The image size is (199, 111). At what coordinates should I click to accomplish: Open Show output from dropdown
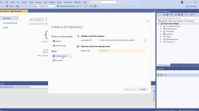31,87
